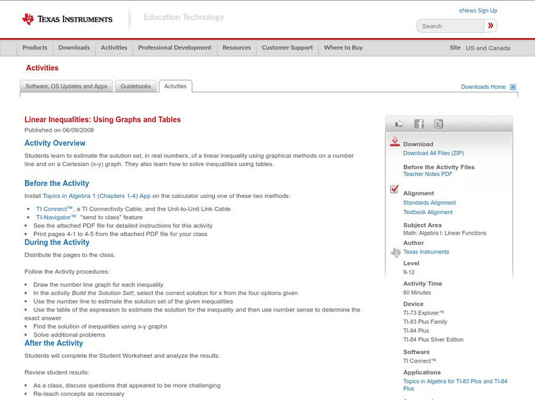Click the home icon beside Downloads Home
Viewport: 535px width, 400px height.
tap(513, 87)
